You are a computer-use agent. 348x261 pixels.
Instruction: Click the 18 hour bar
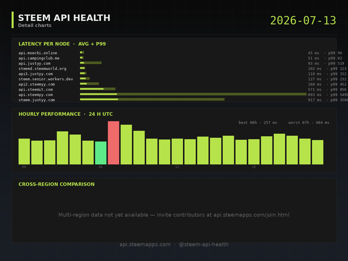(x=254, y=152)
